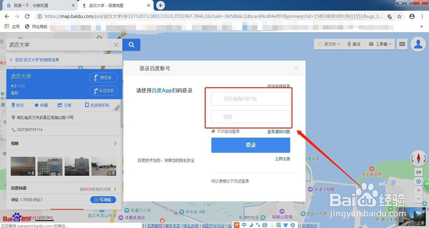Image resolution: width=429 pixels, height=228 pixels.
Task: Click 附近 nearby icon
Action: point(18,105)
